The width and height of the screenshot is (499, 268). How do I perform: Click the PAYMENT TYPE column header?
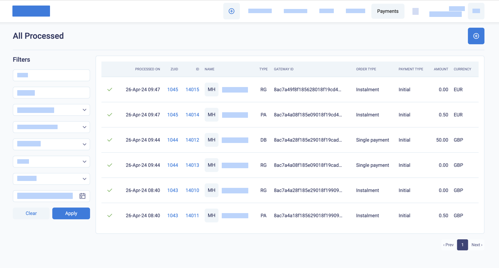[x=411, y=69]
